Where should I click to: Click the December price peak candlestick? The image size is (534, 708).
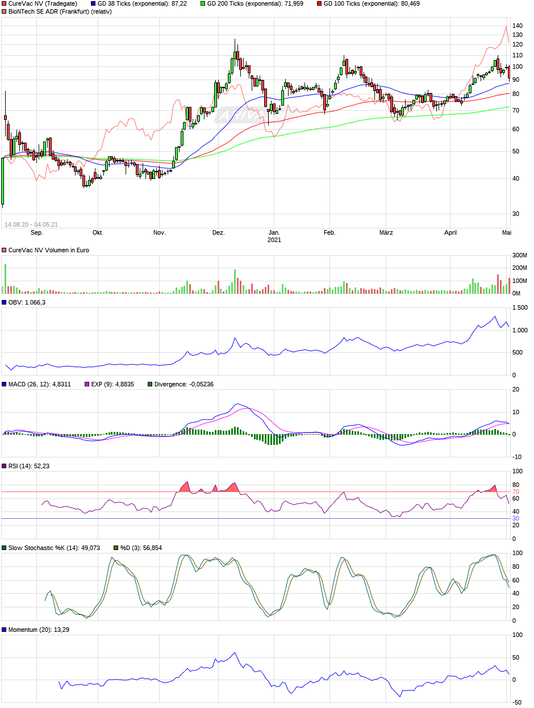point(235,55)
